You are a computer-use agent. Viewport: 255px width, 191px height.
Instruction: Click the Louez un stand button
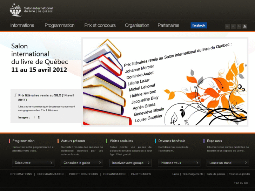point(228,163)
